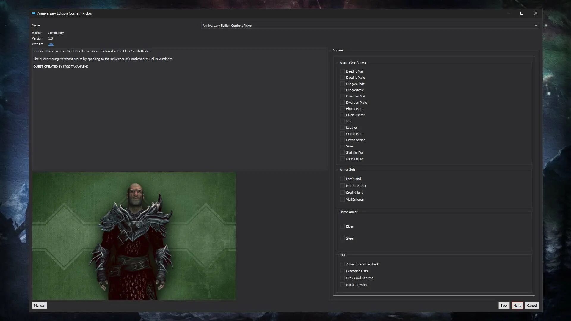Click the Apparel category header

click(x=338, y=50)
